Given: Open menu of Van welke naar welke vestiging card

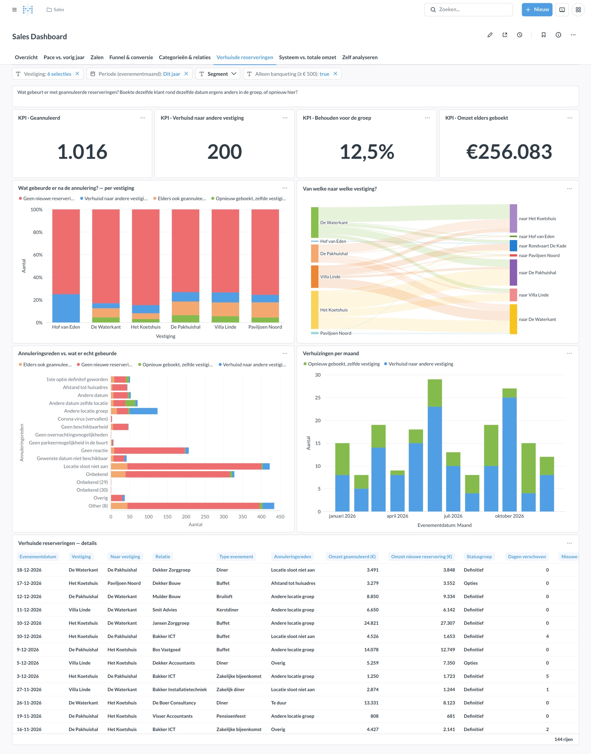Looking at the screenshot, I should (570, 189).
